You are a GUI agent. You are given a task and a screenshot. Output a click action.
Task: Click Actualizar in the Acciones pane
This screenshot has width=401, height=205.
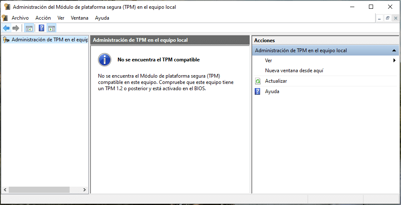tap(276, 81)
